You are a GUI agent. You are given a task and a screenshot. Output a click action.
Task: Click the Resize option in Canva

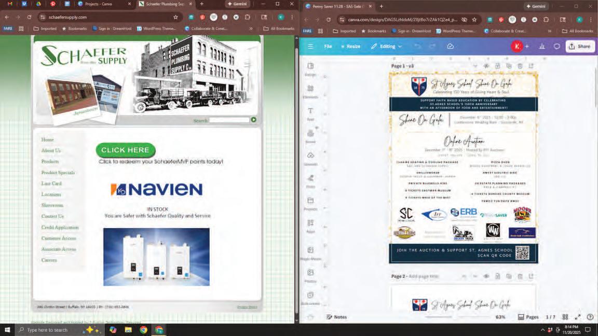click(350, 46)
